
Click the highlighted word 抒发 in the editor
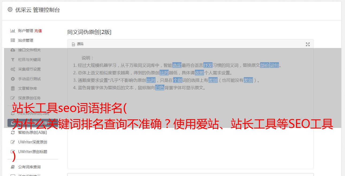208,65
